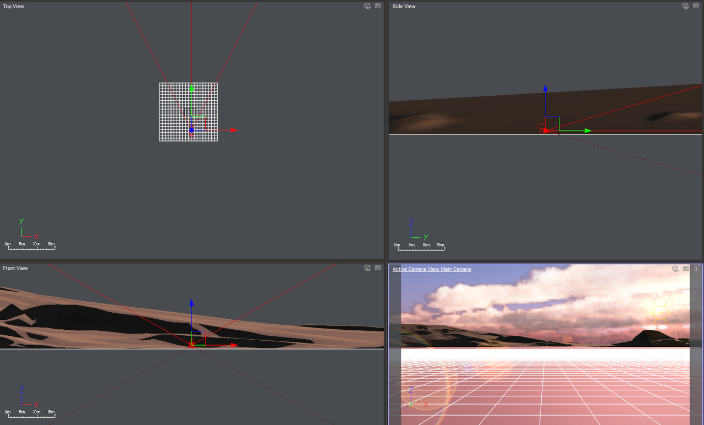Click the ZY axis indicator in Side View

click(x=418, y=230)
